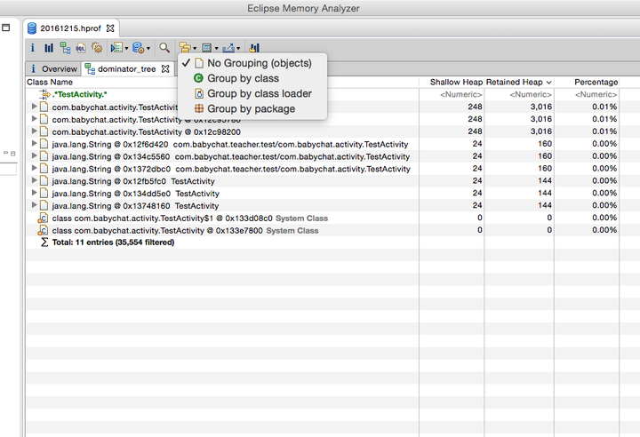Screen dimensions: 640x437
Task: Select the checked No Grouping (objects) option
Action: (253, 63)
